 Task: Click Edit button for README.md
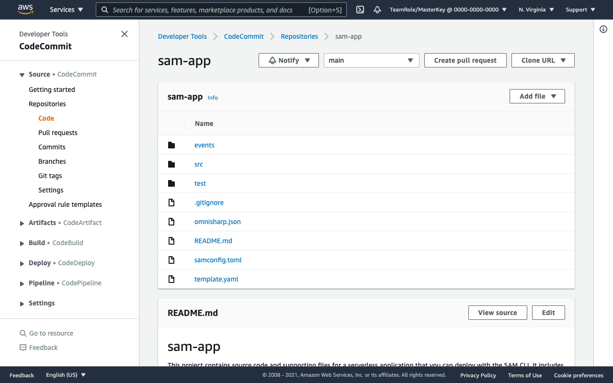coord(548,313)
